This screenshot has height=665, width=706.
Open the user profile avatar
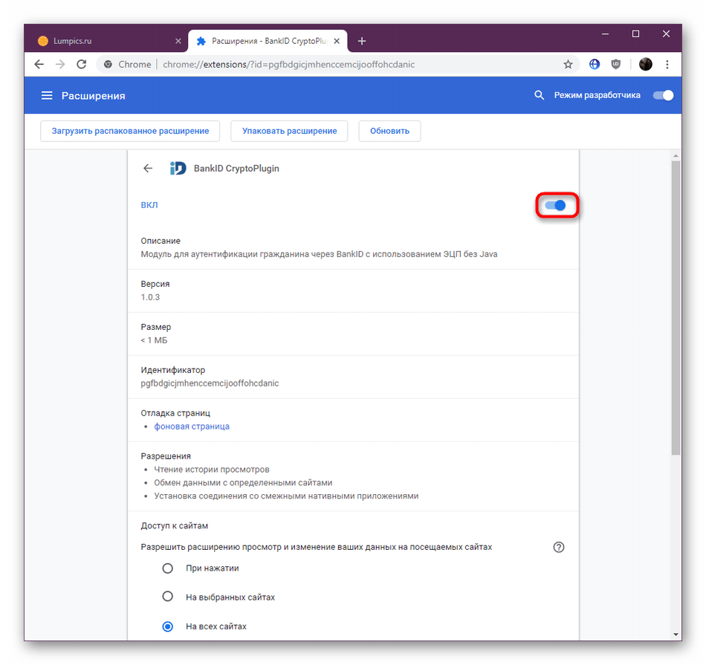click(x=645, y=65)
